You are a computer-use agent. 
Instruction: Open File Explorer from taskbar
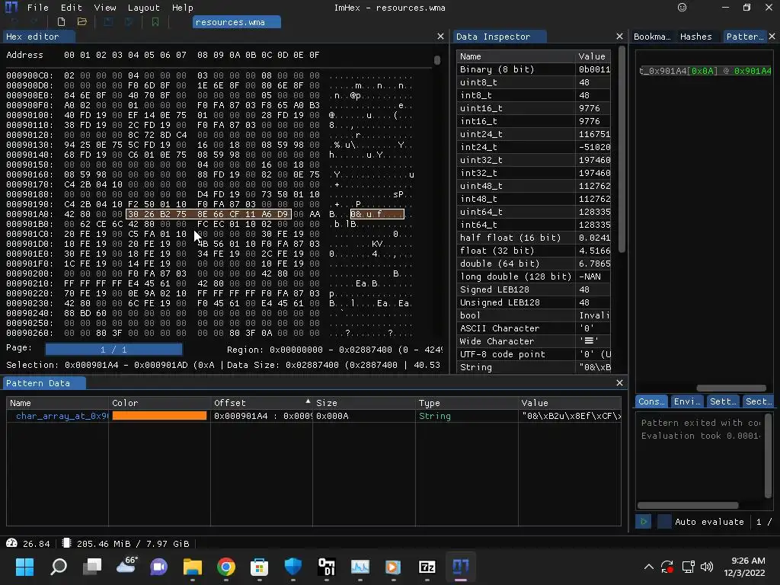click(193, 567)
